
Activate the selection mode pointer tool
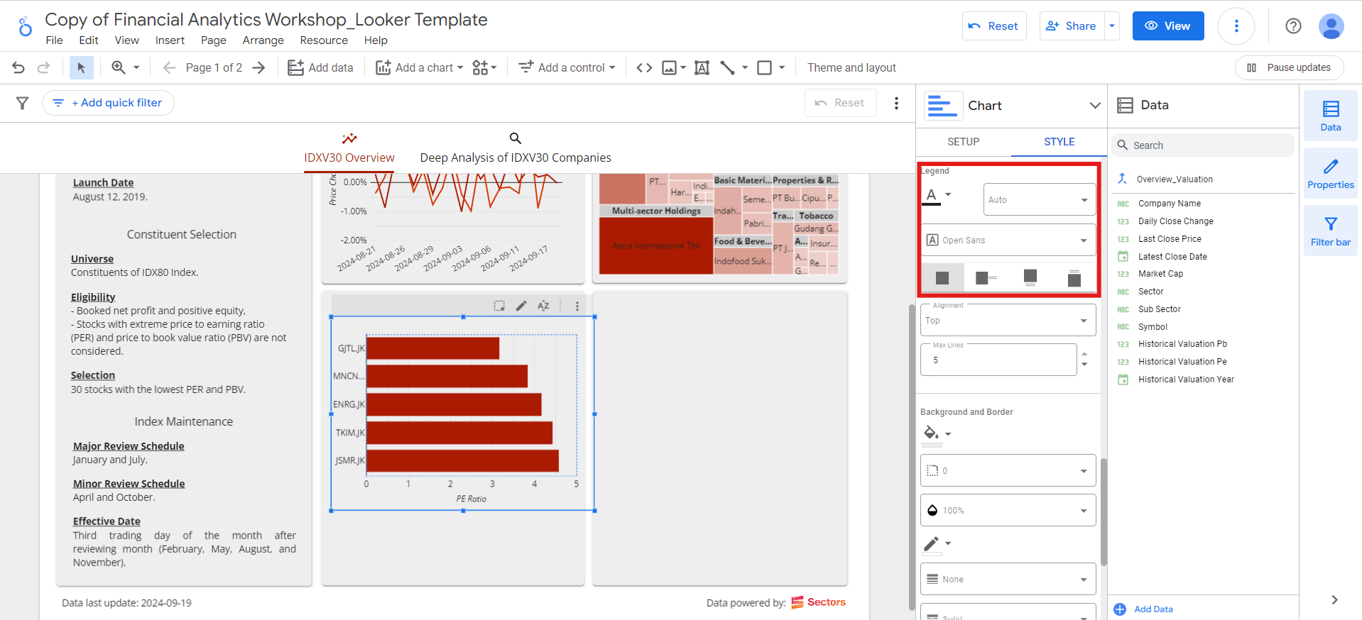[x=81, y=67]
